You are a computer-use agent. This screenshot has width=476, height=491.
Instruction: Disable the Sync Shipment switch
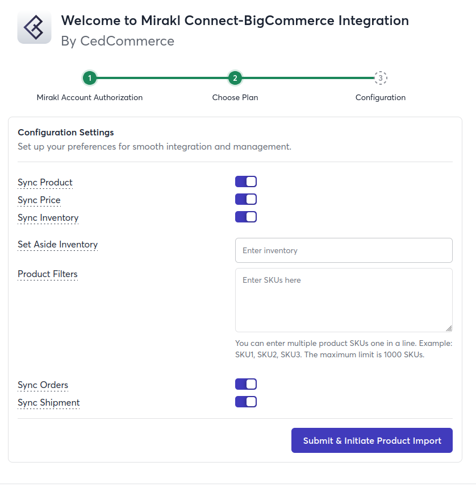pyautogui.click(x=246, y=402)
